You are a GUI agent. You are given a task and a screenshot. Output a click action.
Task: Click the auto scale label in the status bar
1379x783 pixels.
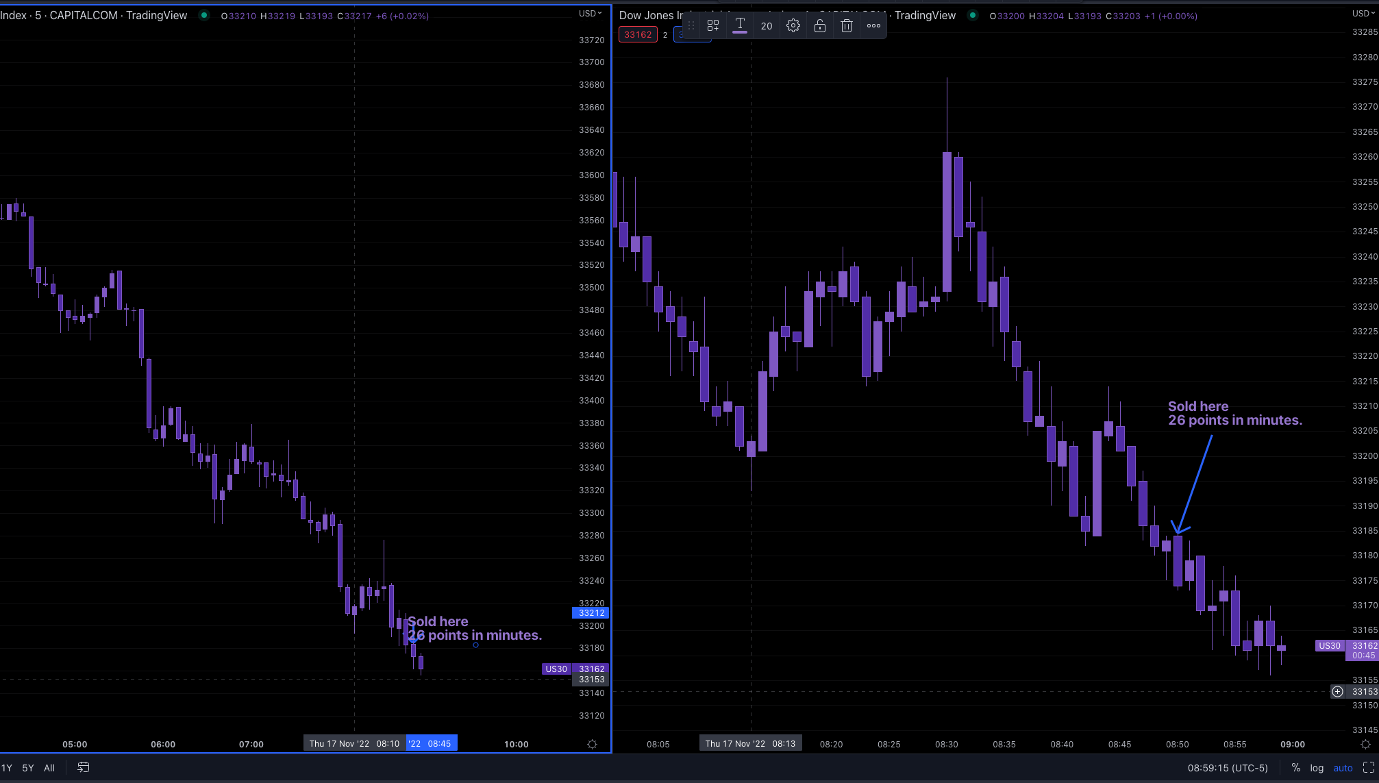click(x=1343, y=768)
